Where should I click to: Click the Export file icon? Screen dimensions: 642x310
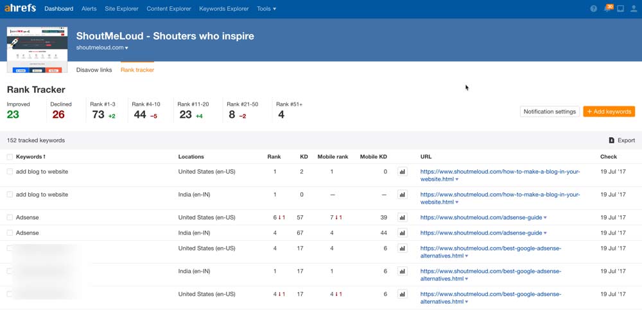(611, 140)
